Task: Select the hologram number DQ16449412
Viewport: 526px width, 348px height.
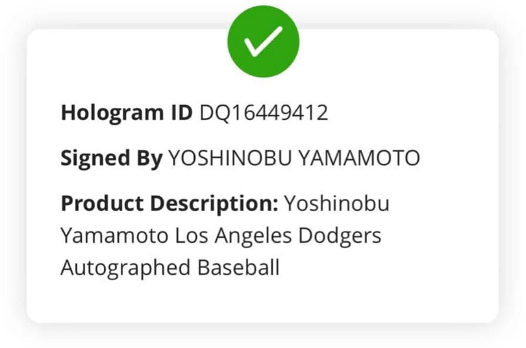Action: 264,113
